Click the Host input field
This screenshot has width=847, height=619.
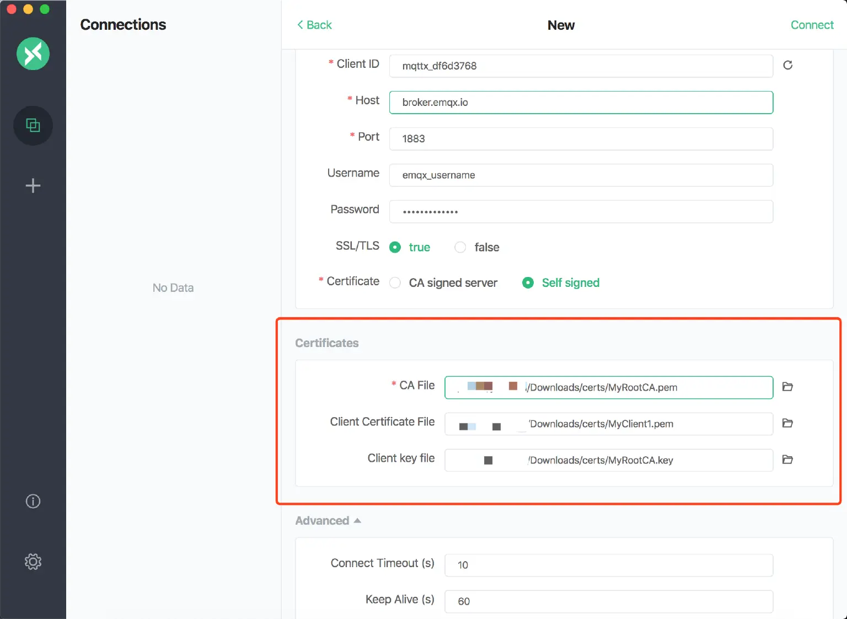[581, 103]
